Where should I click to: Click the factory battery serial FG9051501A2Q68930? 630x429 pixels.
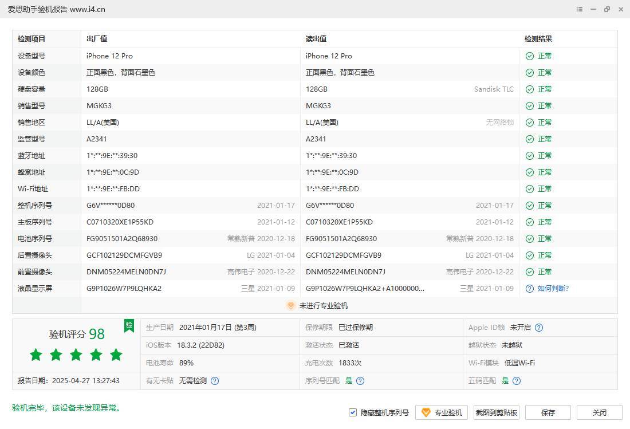click(x=122, y=239)
